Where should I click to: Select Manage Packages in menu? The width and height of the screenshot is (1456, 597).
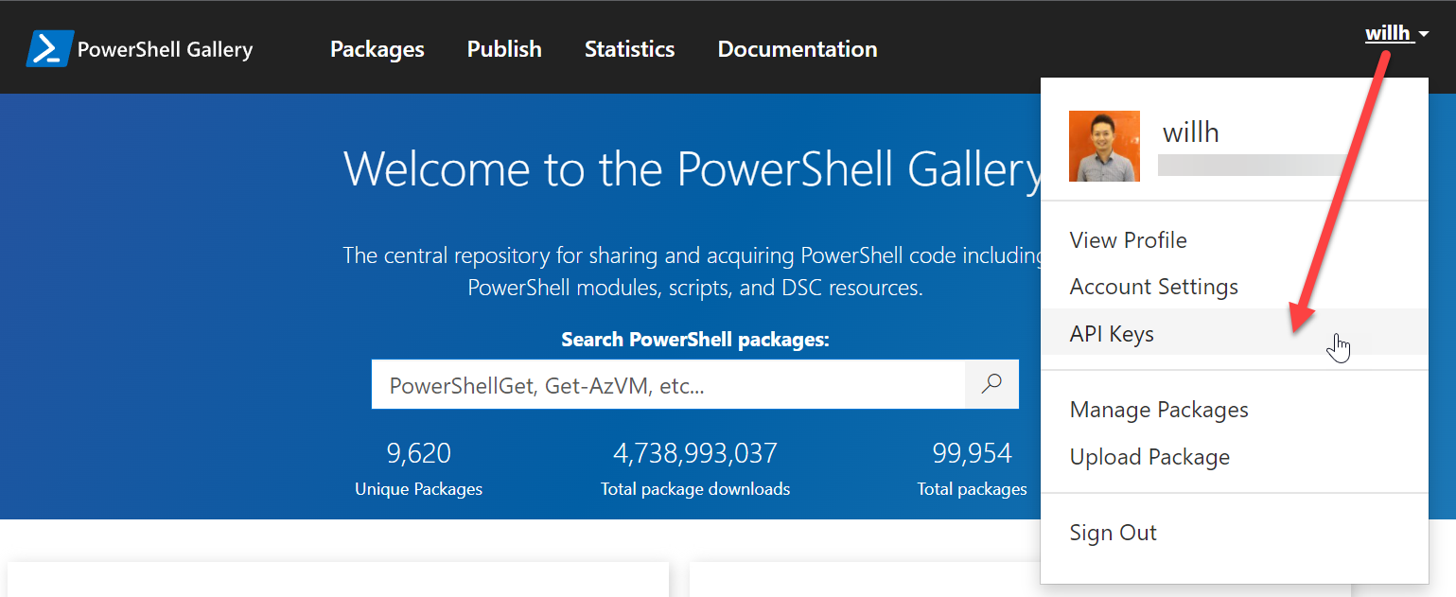[1159, 410]
